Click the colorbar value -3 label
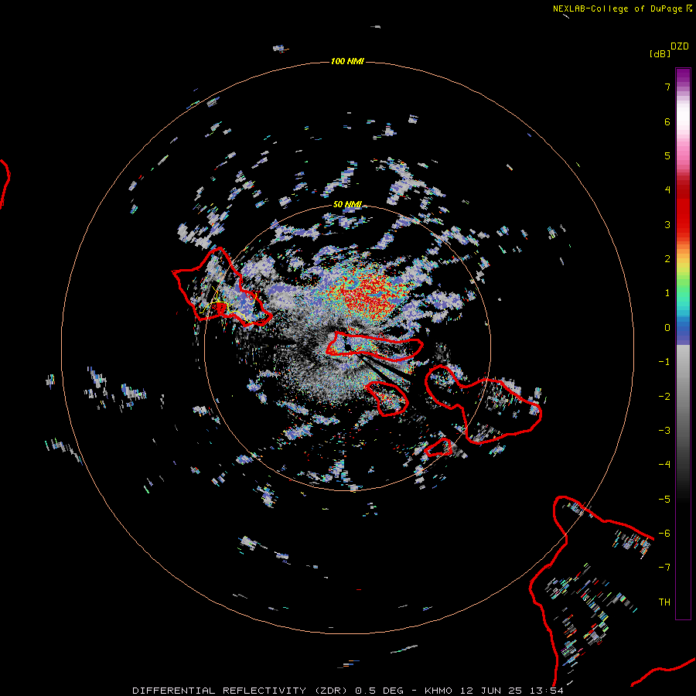This screenshot has height=696, width=696. 664,431
